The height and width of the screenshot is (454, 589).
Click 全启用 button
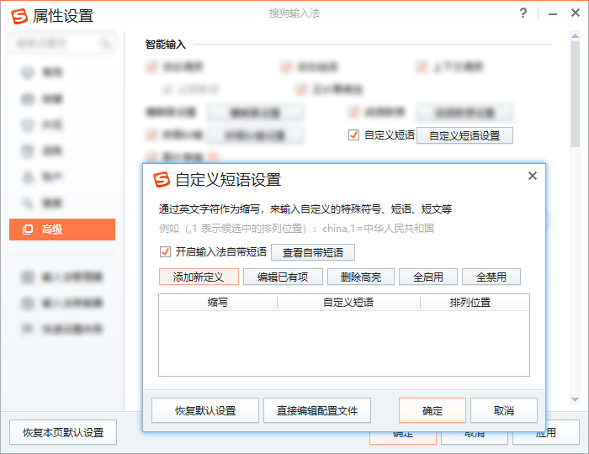(427, 277)
